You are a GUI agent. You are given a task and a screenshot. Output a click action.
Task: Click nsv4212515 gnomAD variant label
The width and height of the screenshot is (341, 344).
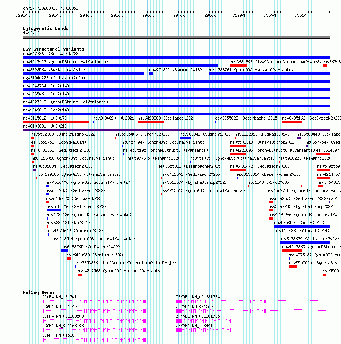tap(203, 190)
